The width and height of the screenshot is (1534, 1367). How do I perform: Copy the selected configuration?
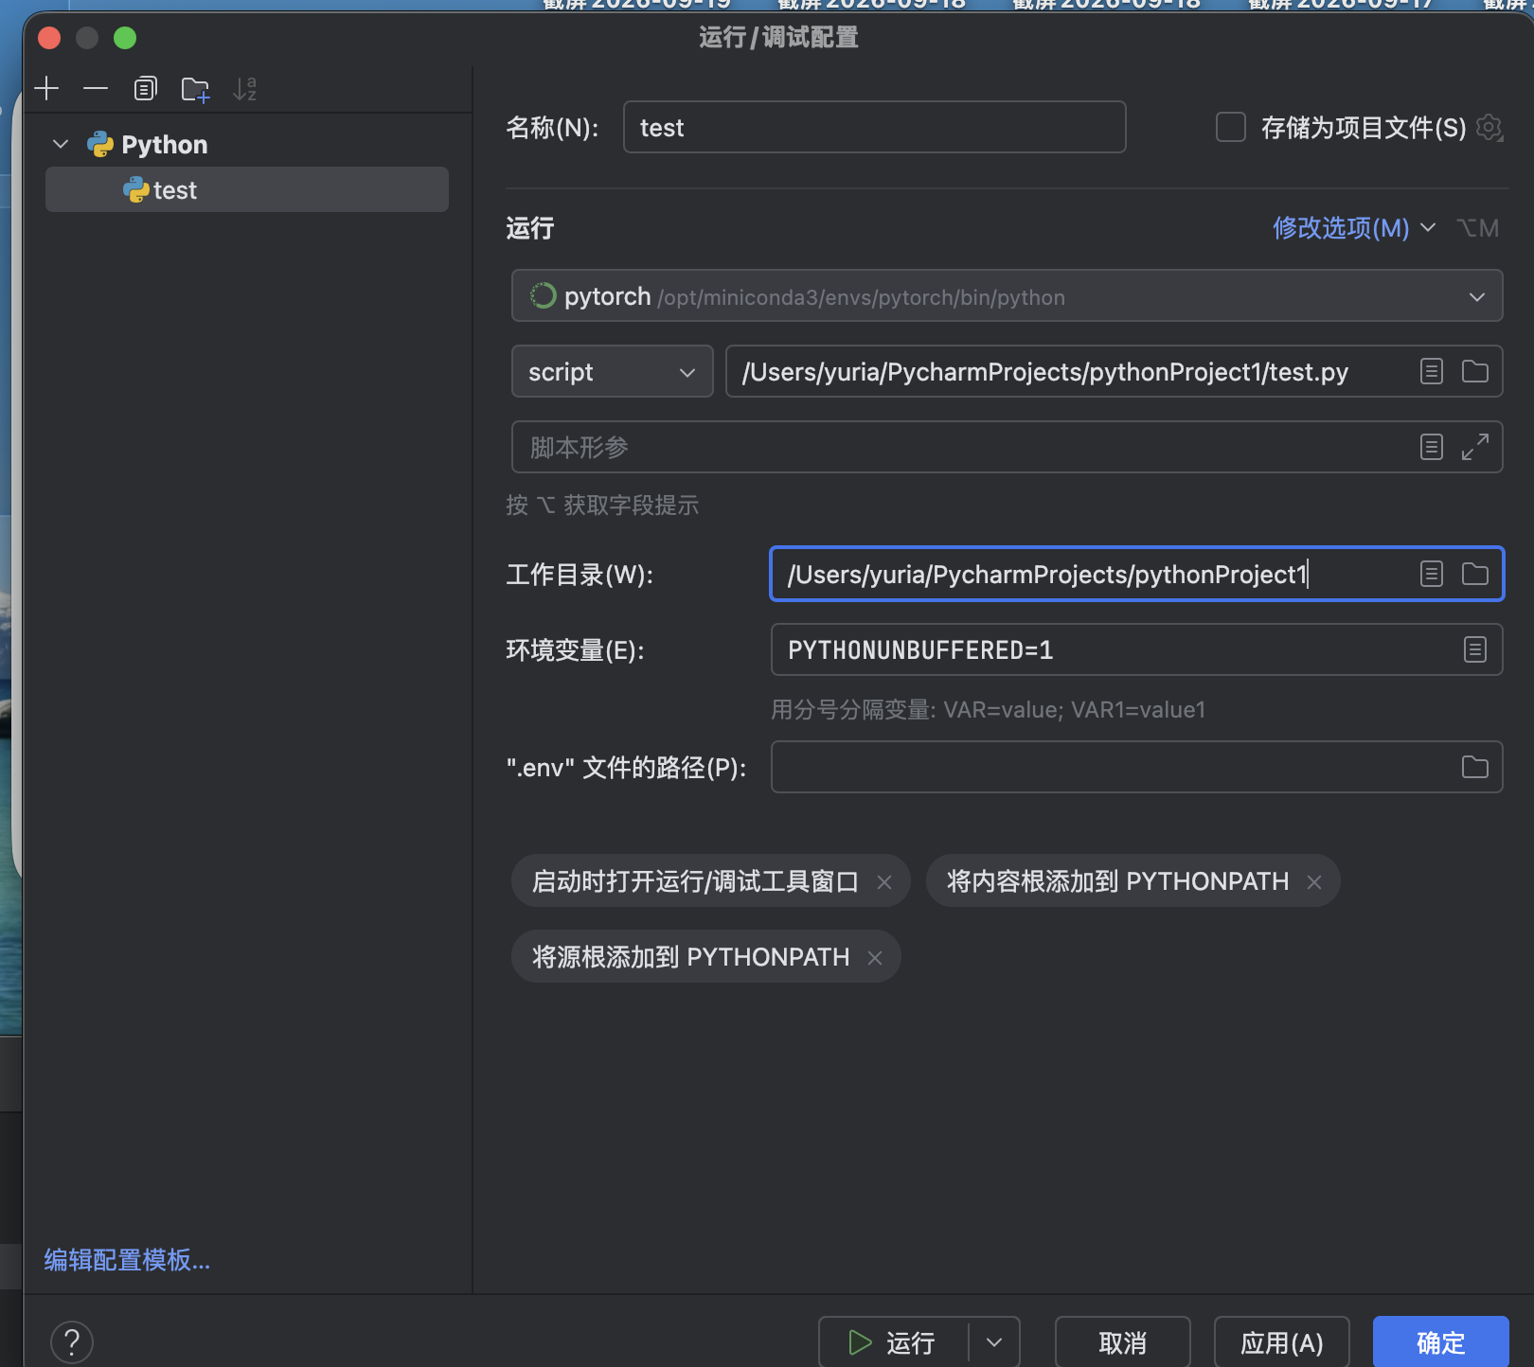coord(145,89)
